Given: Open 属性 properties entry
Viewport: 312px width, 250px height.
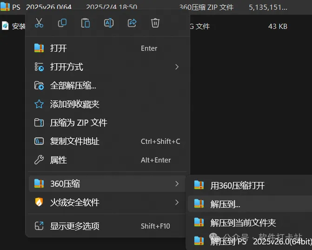Looking at the screenshot, I should point(107,160).
